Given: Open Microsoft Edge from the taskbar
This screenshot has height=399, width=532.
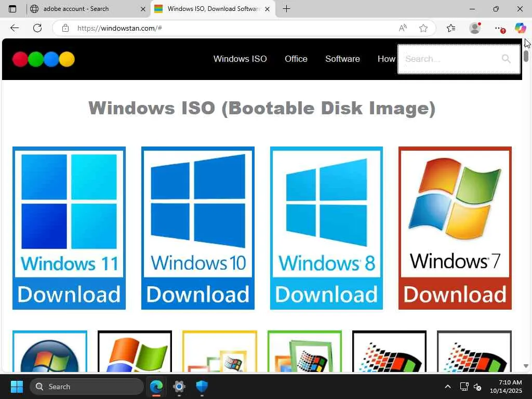Looking at the screenshot, I should [156, 387].
